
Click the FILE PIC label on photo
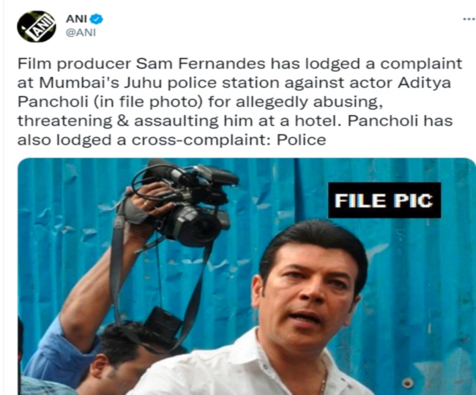click(384, 200)
